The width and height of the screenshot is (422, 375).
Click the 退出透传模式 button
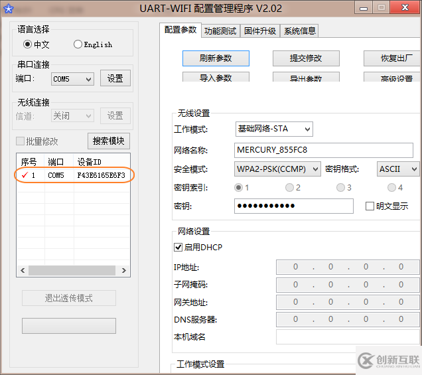69,298
